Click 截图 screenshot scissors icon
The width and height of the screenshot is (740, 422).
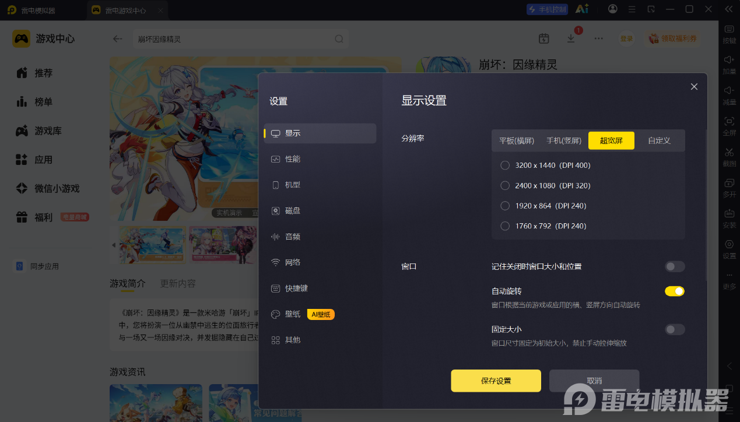[x=730, y=157]
